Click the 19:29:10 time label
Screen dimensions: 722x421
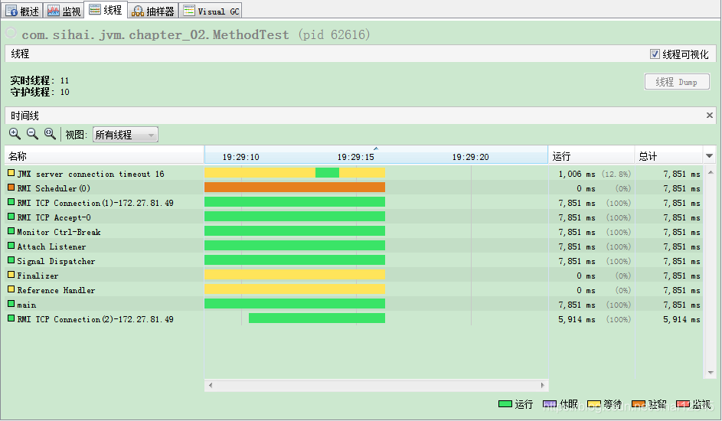pos(241,157)
